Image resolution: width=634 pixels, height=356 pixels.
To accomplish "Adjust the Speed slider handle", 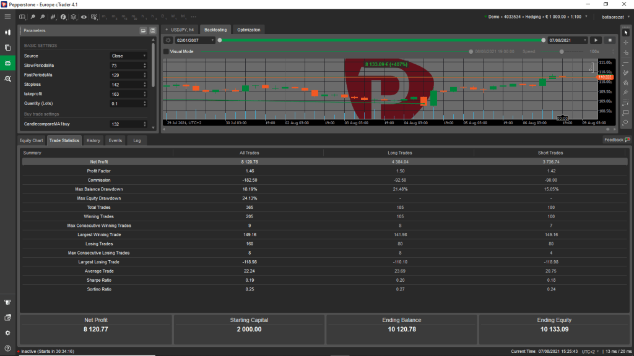I will 561,52.
